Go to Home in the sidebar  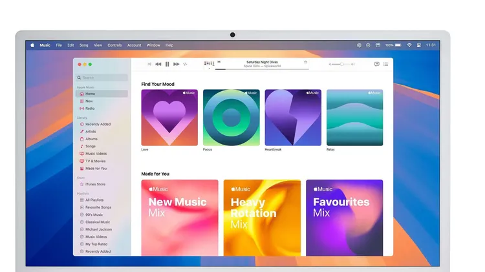point(102,94)
